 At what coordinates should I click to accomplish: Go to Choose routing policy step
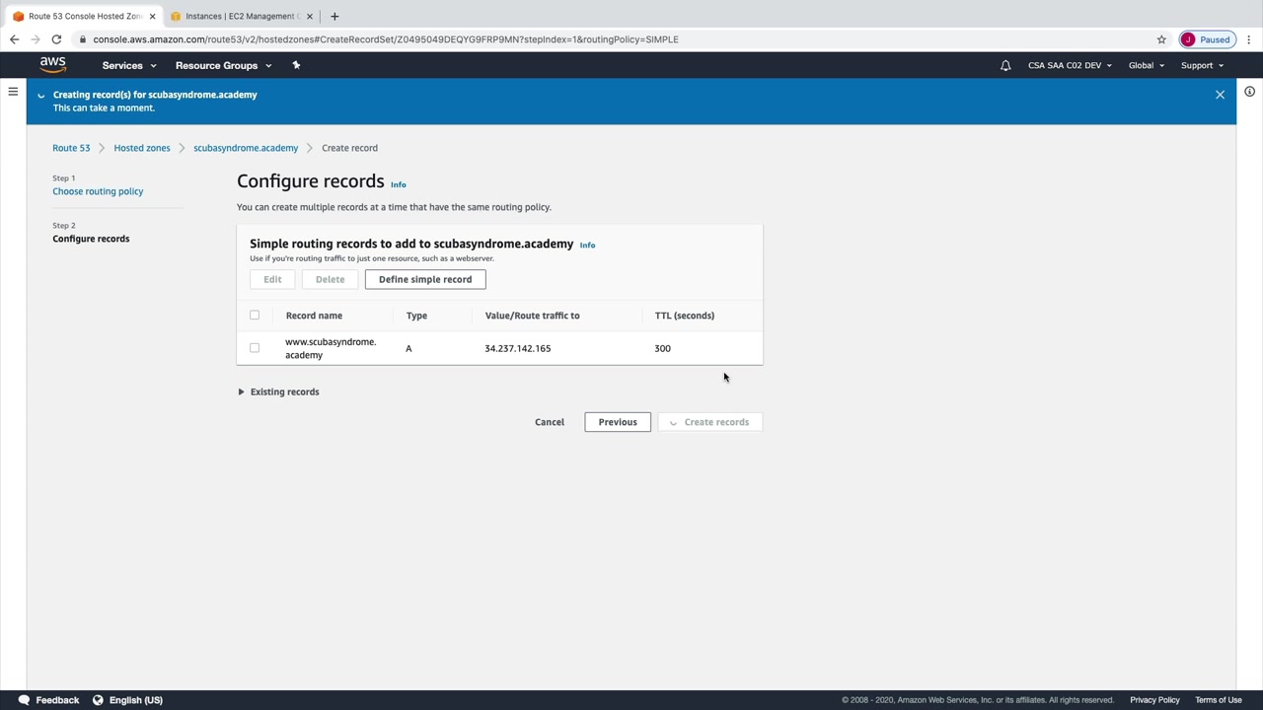pos(98,191)
